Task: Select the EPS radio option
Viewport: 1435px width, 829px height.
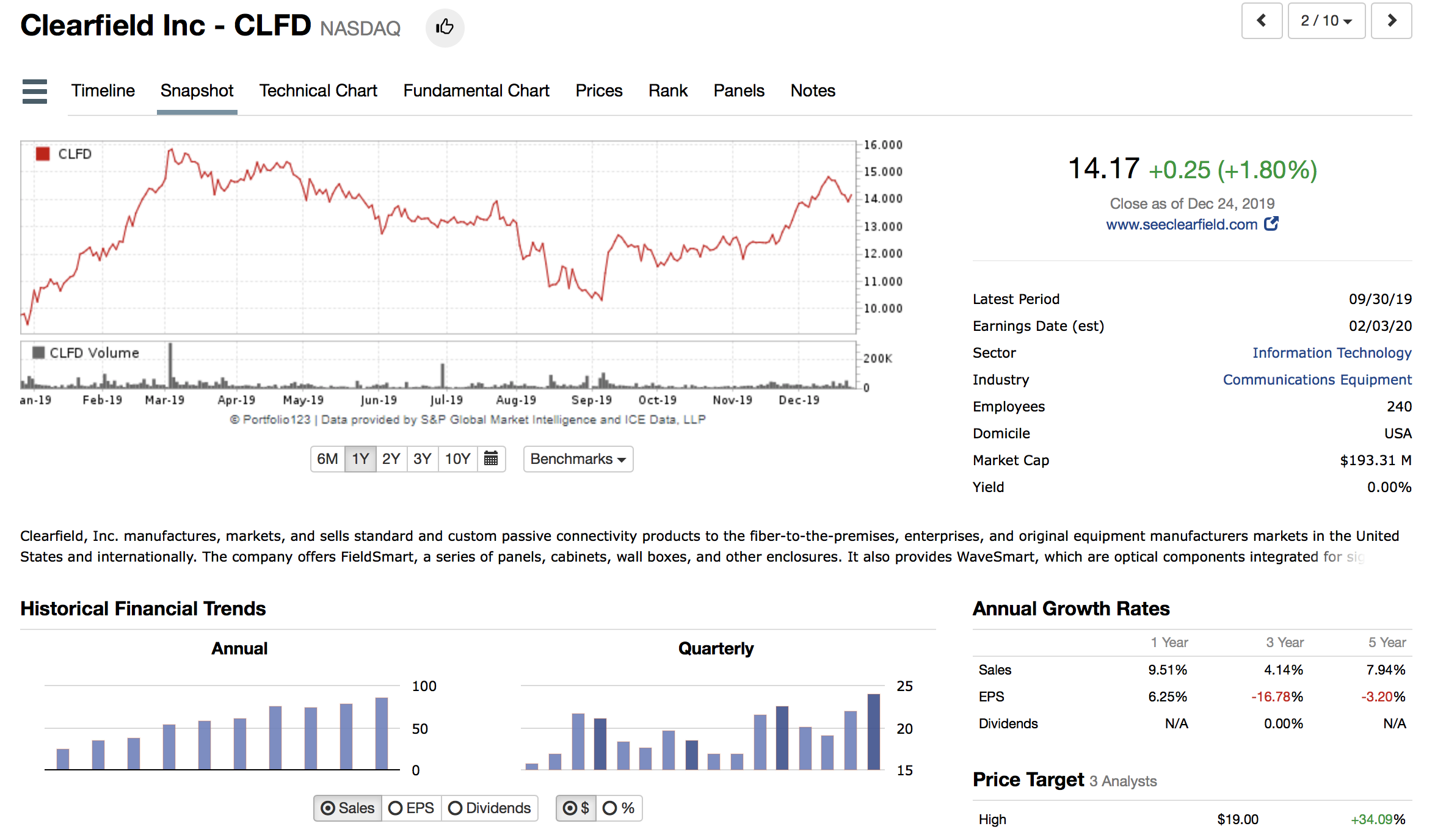Action: [411, 808]
